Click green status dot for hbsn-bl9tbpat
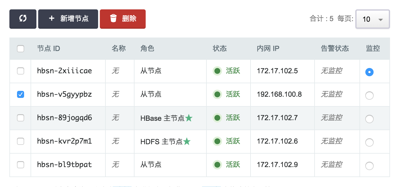Viewport: 400px width, 187px height. 217,165
